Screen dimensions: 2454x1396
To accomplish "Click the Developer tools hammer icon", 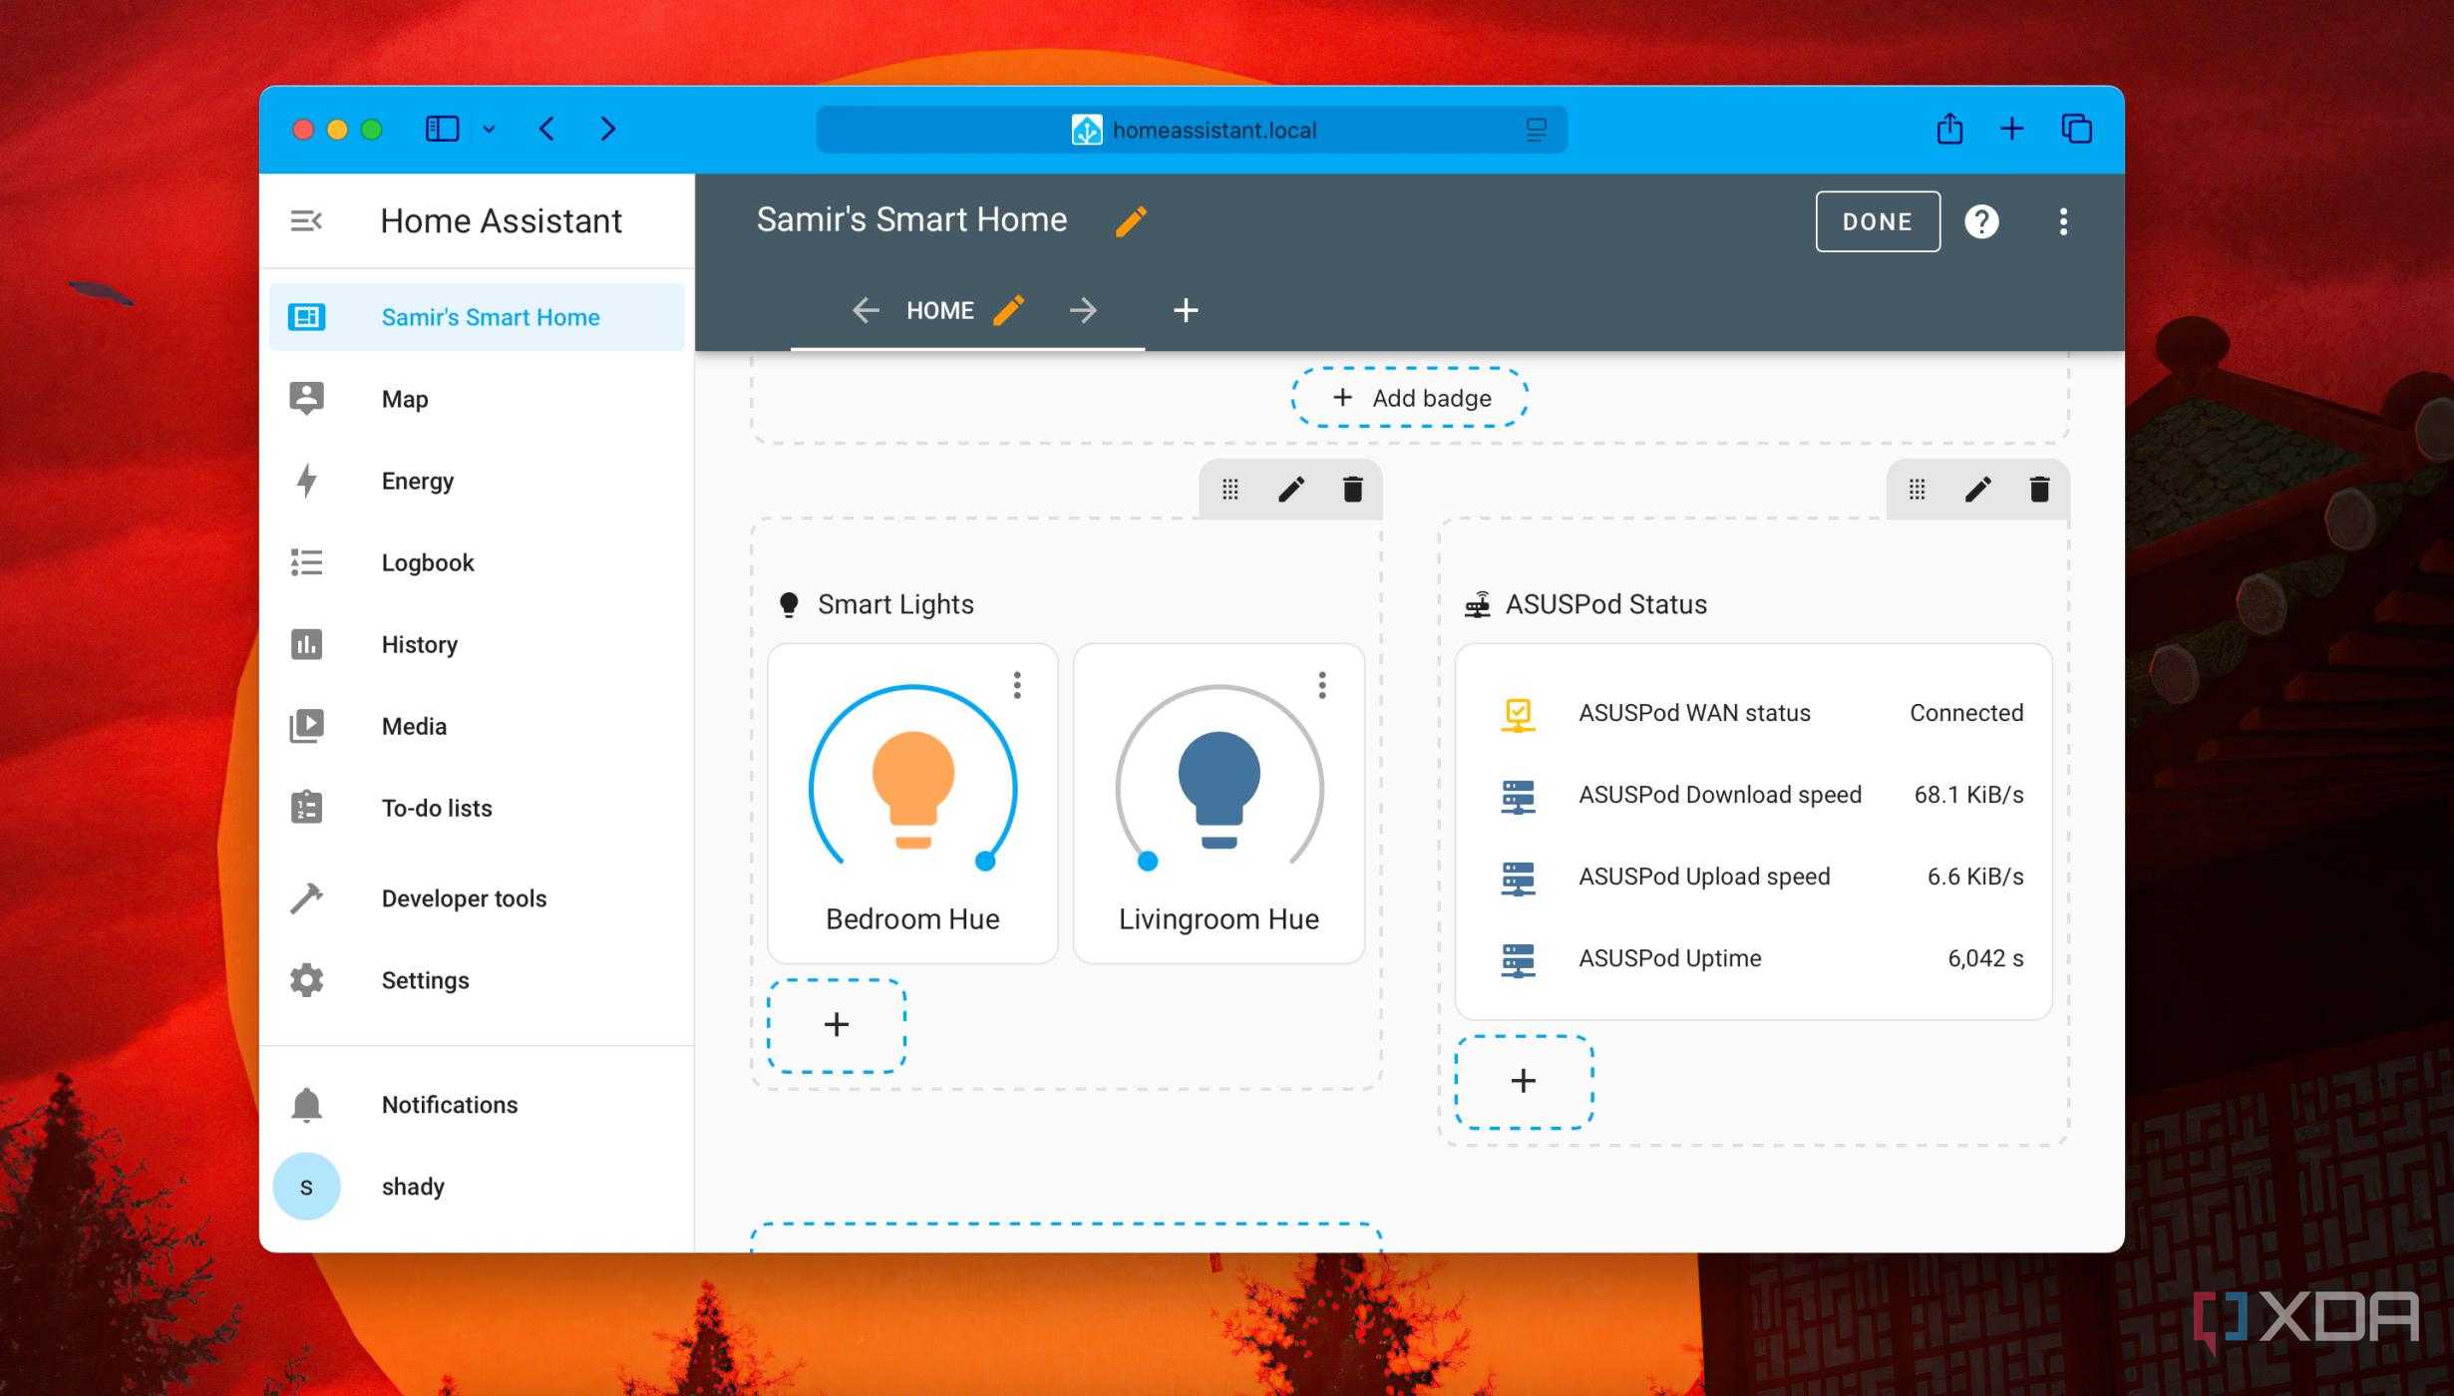I will 306,898.
